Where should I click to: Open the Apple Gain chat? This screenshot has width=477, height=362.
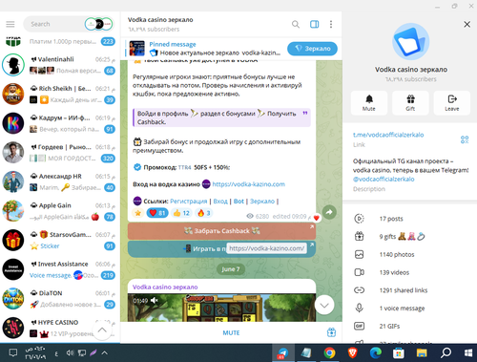(x=60, y=211)
